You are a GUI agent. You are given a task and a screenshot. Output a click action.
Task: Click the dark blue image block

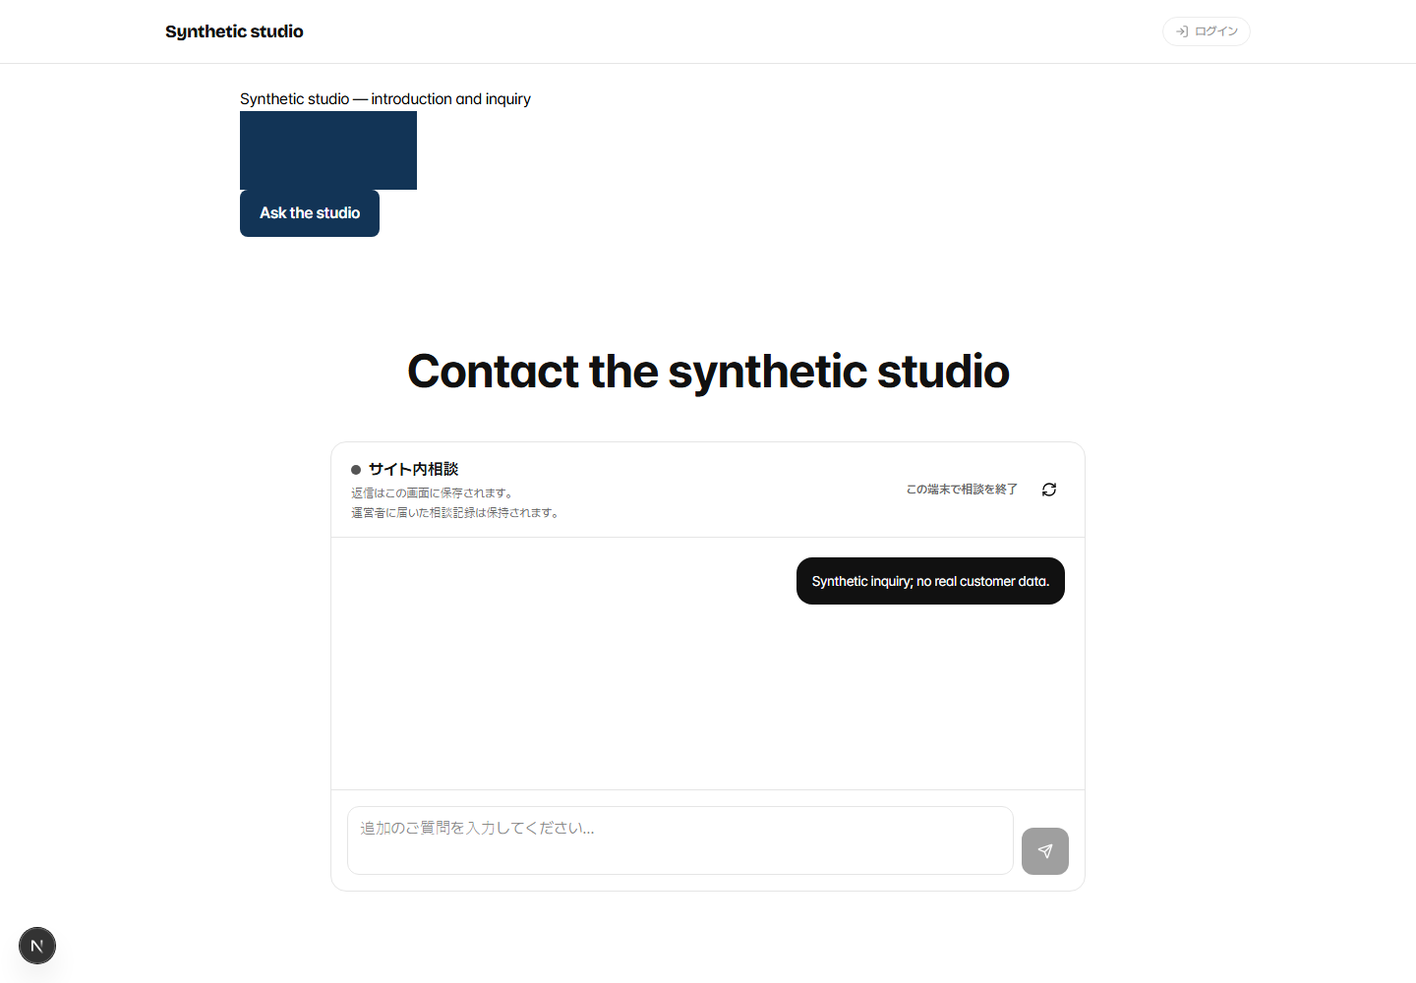click(x=328, y=150)
